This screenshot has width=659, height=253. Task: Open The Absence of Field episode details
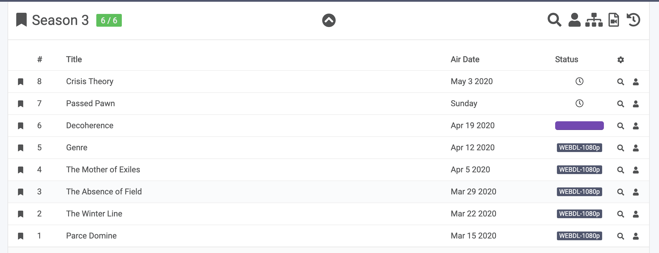(104, 192)
